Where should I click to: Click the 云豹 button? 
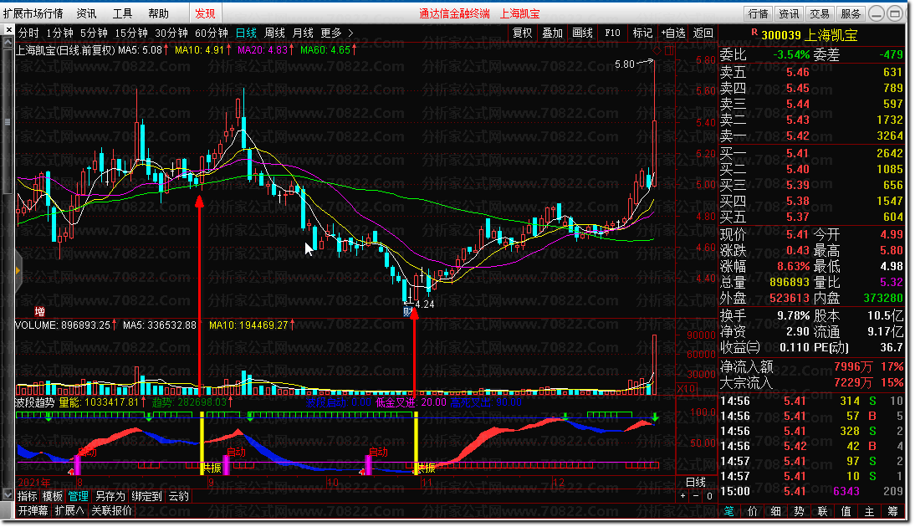pos(178,496)
